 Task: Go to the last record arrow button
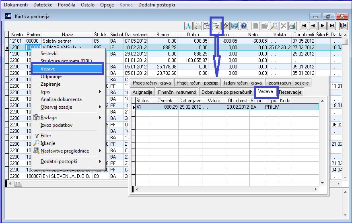click(x=332, y=26)
